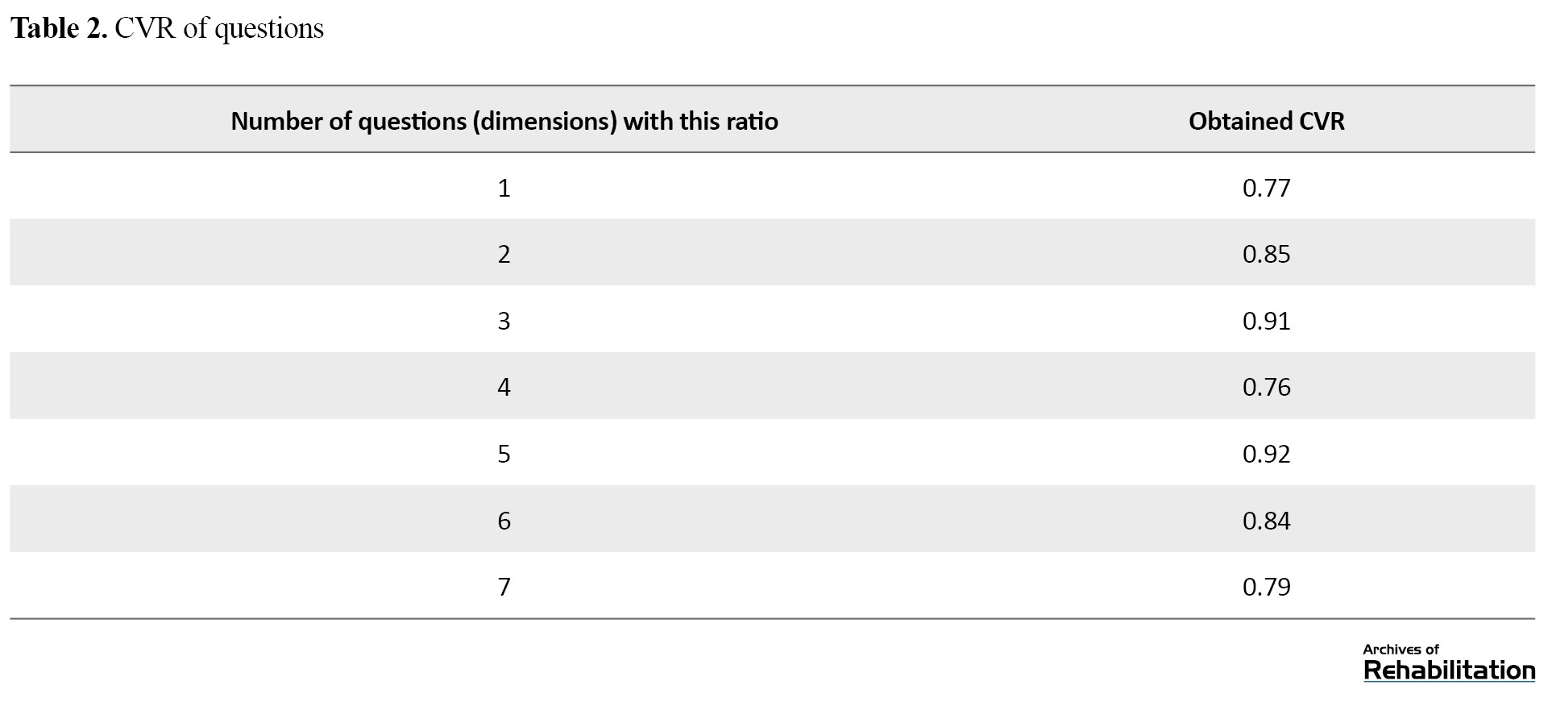Click the Archives of Rehabilitation logo
Viewport: 1552px width, 702px height.
1449,663
